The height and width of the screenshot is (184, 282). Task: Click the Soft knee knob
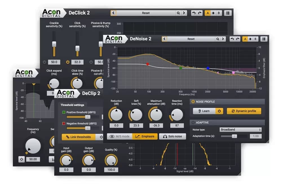pos(136,115)
